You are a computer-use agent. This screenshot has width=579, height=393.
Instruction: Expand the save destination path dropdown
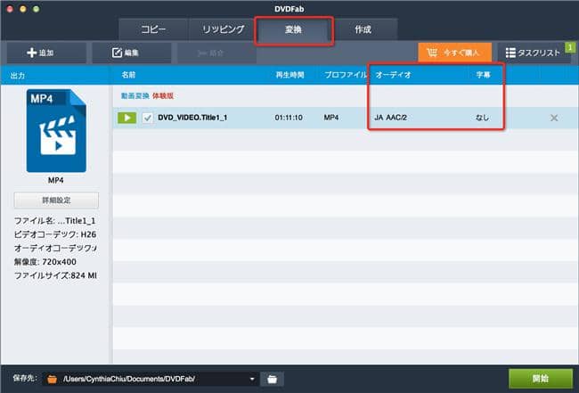pos(252,379)
